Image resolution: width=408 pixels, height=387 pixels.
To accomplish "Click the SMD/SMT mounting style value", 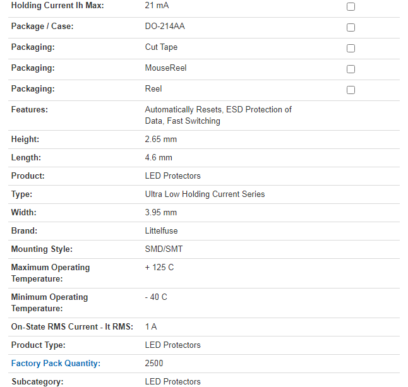I will point(164,249).
